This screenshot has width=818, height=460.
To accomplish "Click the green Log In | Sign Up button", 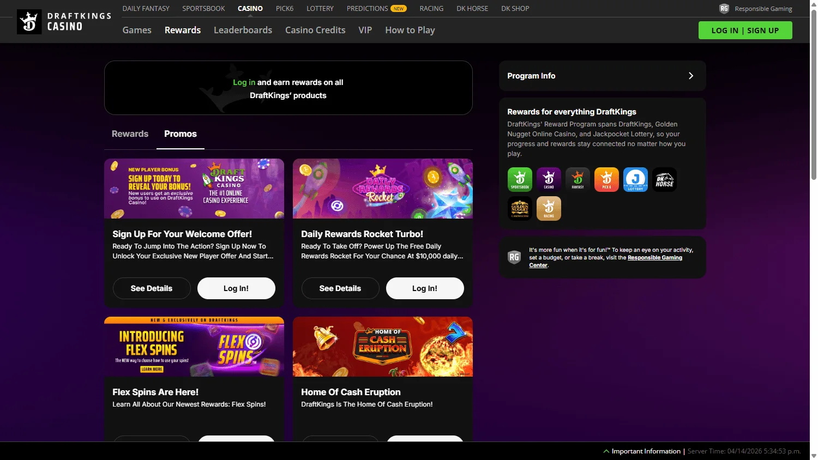I will (745, 31).
